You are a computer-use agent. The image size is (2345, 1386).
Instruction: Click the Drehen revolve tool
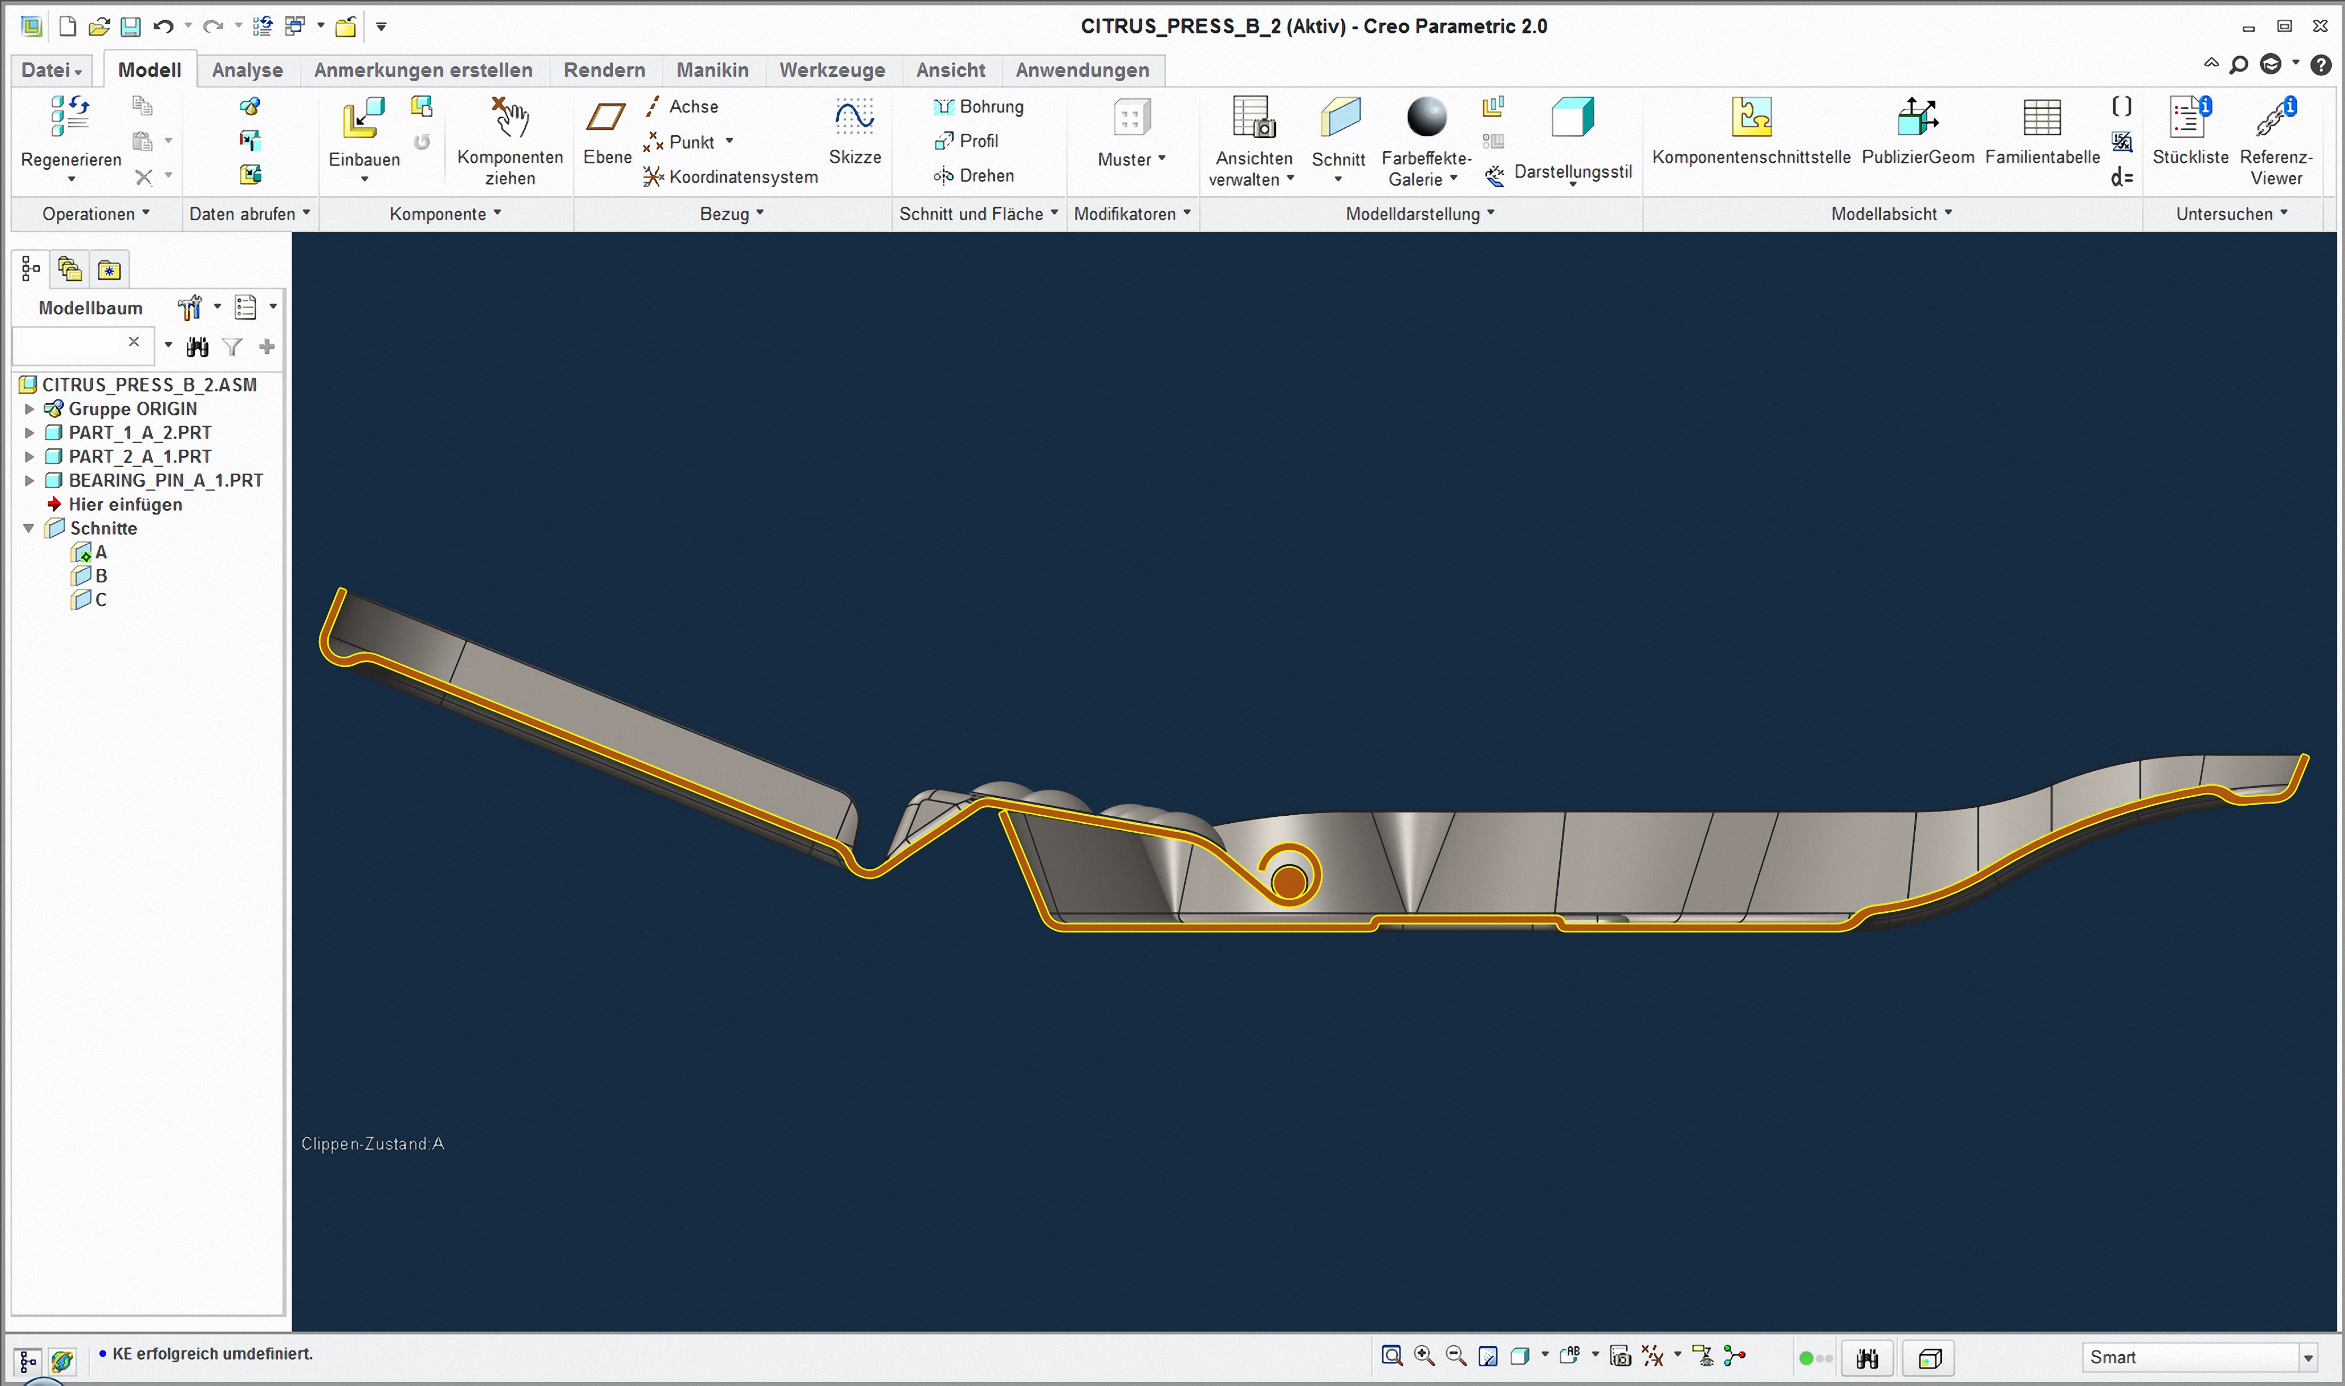(974, 176)
